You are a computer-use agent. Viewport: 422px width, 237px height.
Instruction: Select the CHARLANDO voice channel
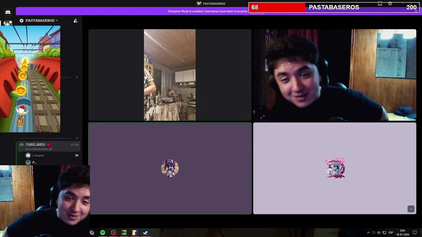point(48,146)
